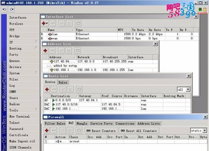Select the 192.168.1 address row on lan
Screen dimensions: 209x151
point(100,70)
